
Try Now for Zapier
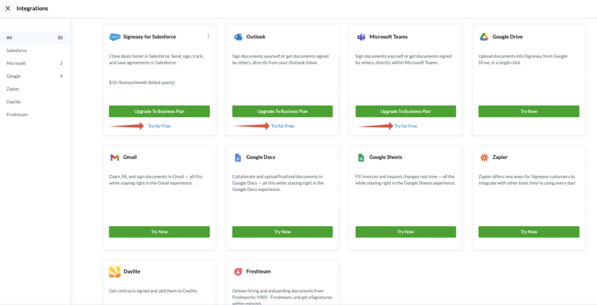pyautogui.click(x=529, y=232)
